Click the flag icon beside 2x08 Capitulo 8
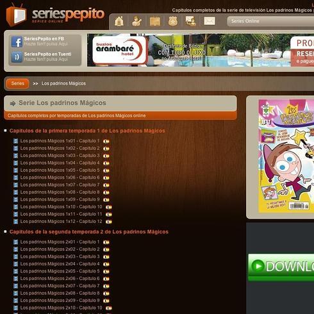Viewport: 314px width, 314px height. pos(106,293)
